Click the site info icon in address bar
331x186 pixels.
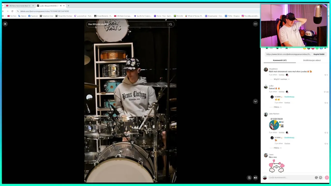[18, 11]
